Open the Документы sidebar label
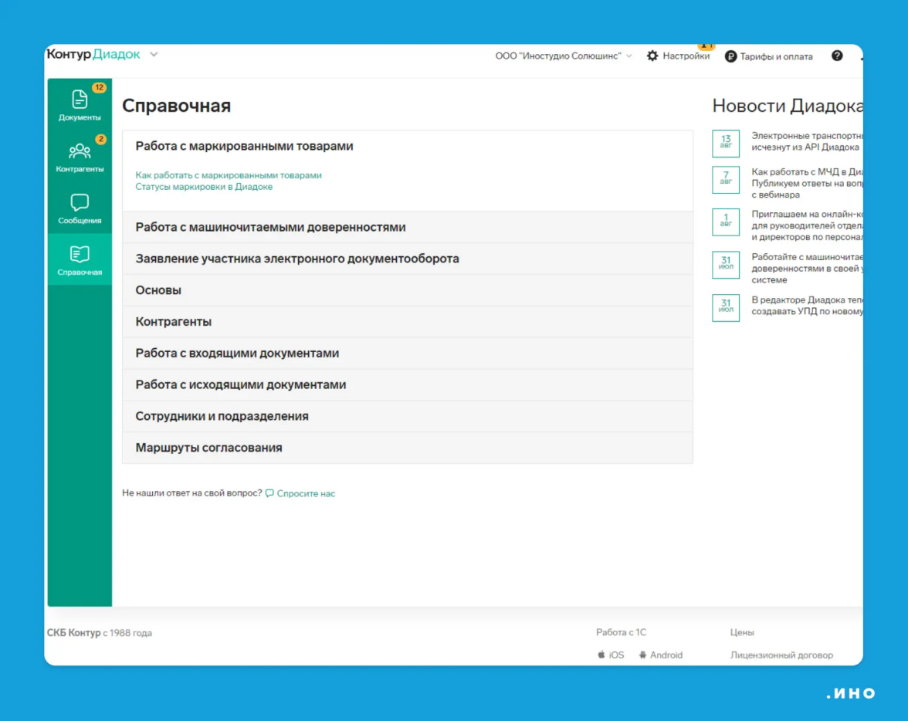This screenshot has width=908, height=721. tap(80, 117)
